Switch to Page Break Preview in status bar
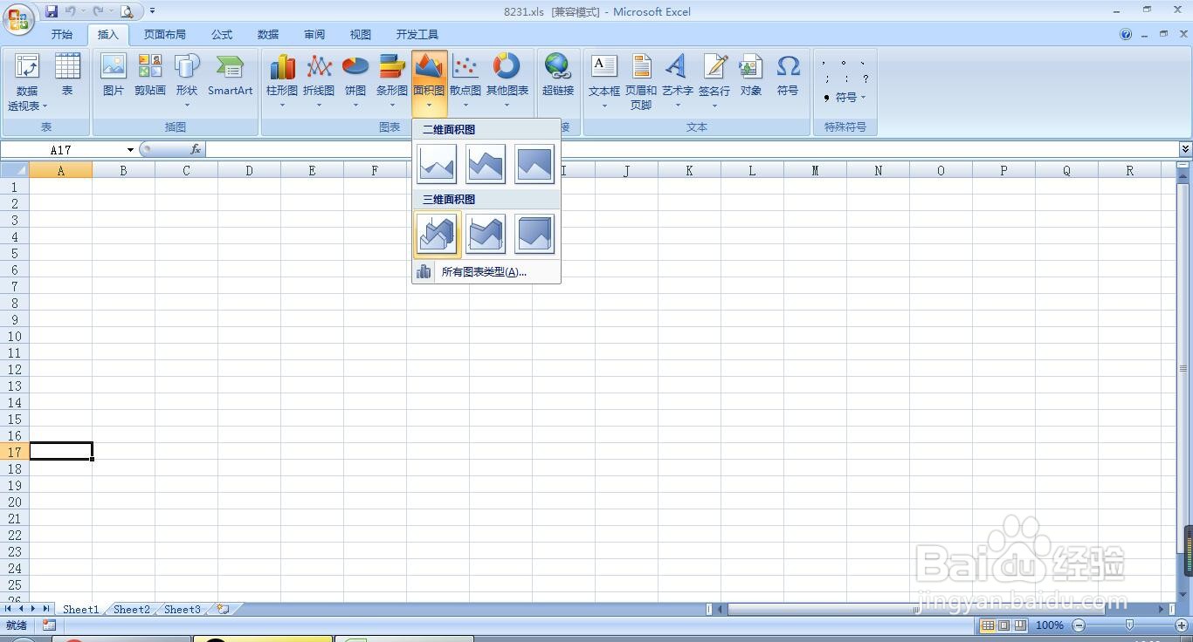Viewport: 1193px width, 642px height. 1019,625
